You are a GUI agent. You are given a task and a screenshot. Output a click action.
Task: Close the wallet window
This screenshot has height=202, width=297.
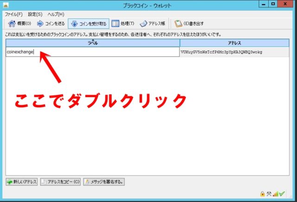point(285,4)
